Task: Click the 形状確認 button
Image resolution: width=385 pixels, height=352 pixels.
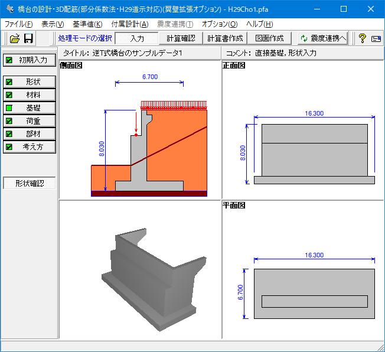Action: click(x=30, y=183)
